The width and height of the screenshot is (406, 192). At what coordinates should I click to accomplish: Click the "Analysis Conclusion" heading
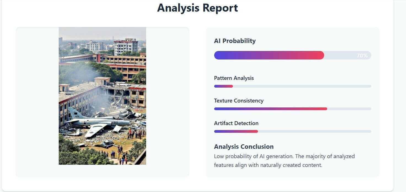(244, 147)
